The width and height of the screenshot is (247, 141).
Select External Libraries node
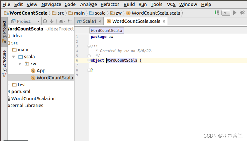[x=25, y=105]
